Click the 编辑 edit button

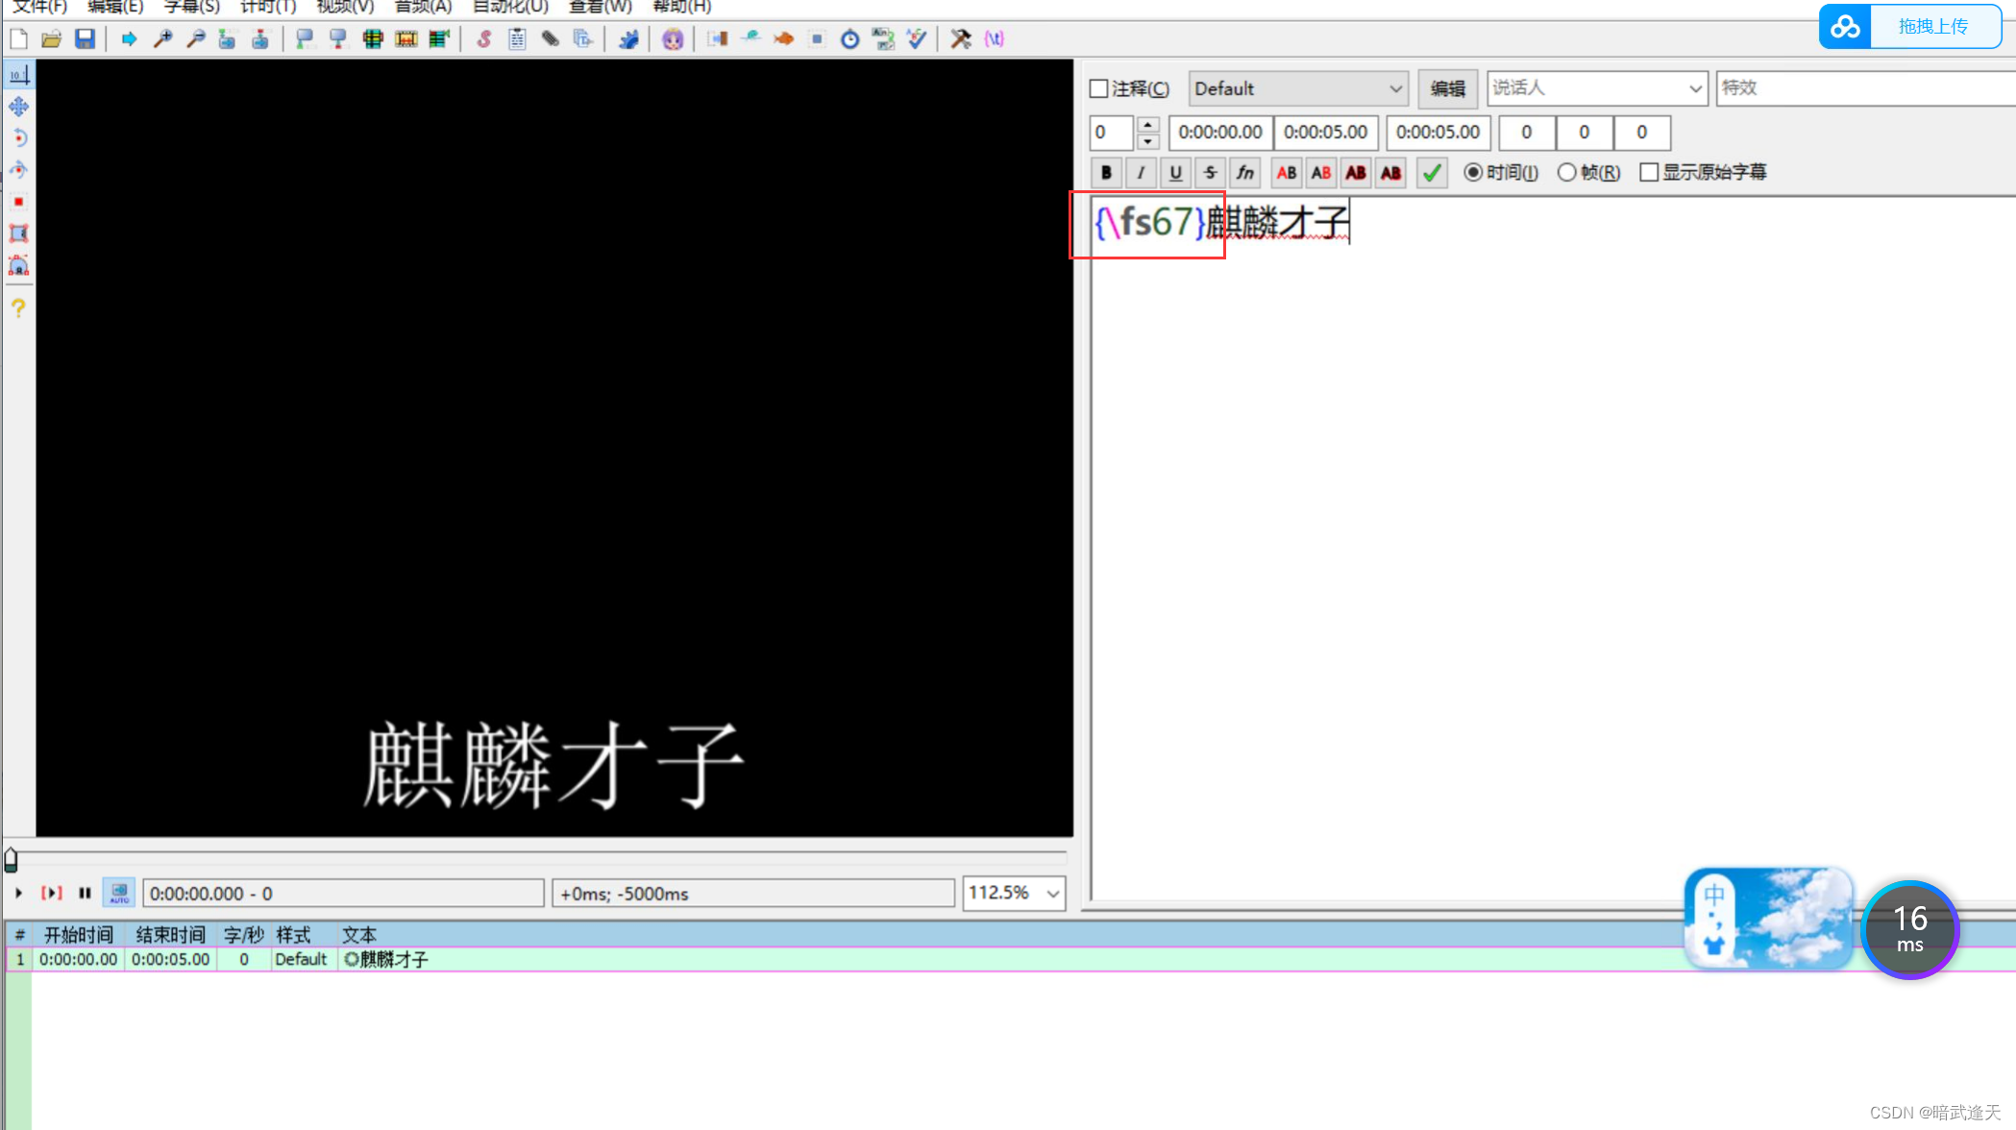(1447, 88)
